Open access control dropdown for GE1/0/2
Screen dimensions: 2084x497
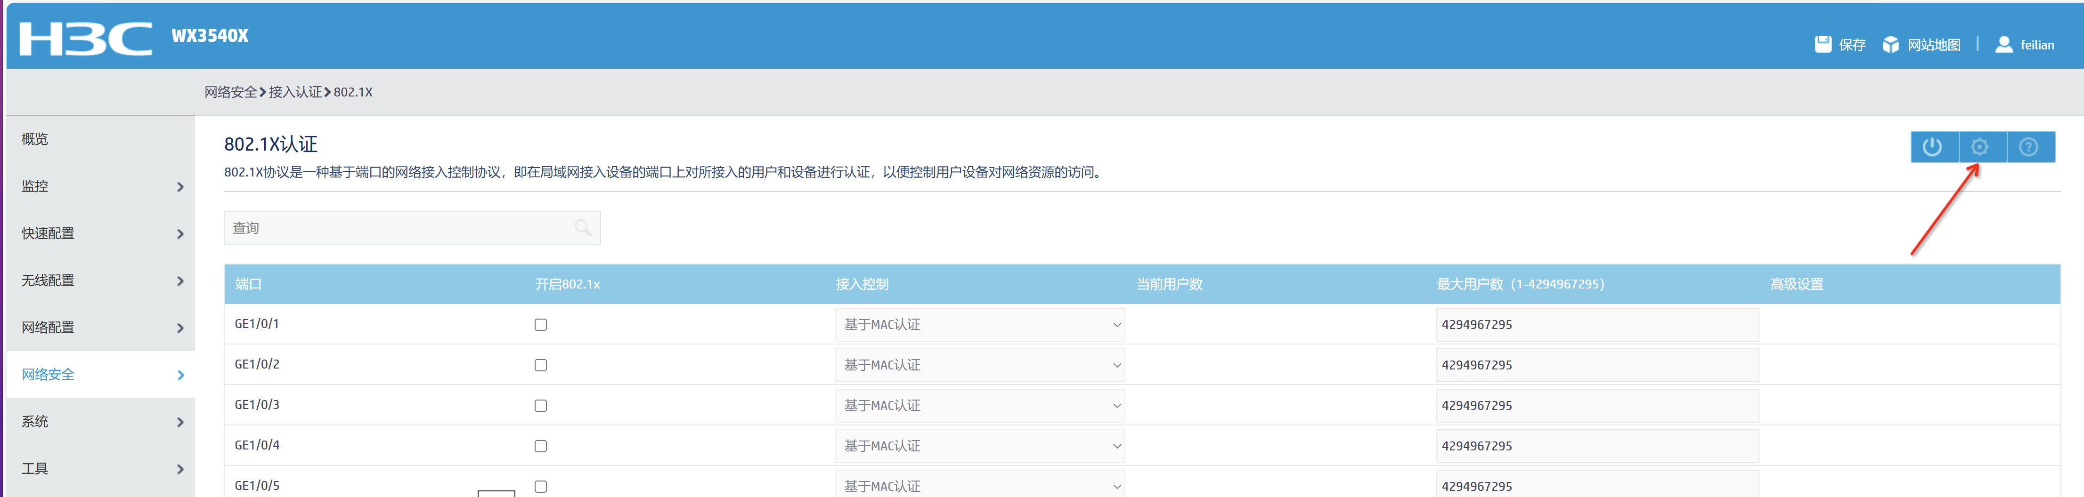point(980,365)
